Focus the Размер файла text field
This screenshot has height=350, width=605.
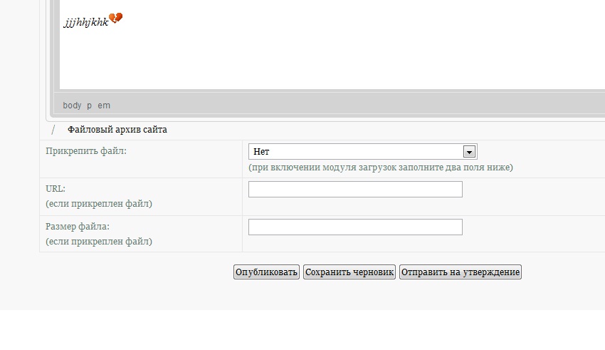[x=355, y=227]
